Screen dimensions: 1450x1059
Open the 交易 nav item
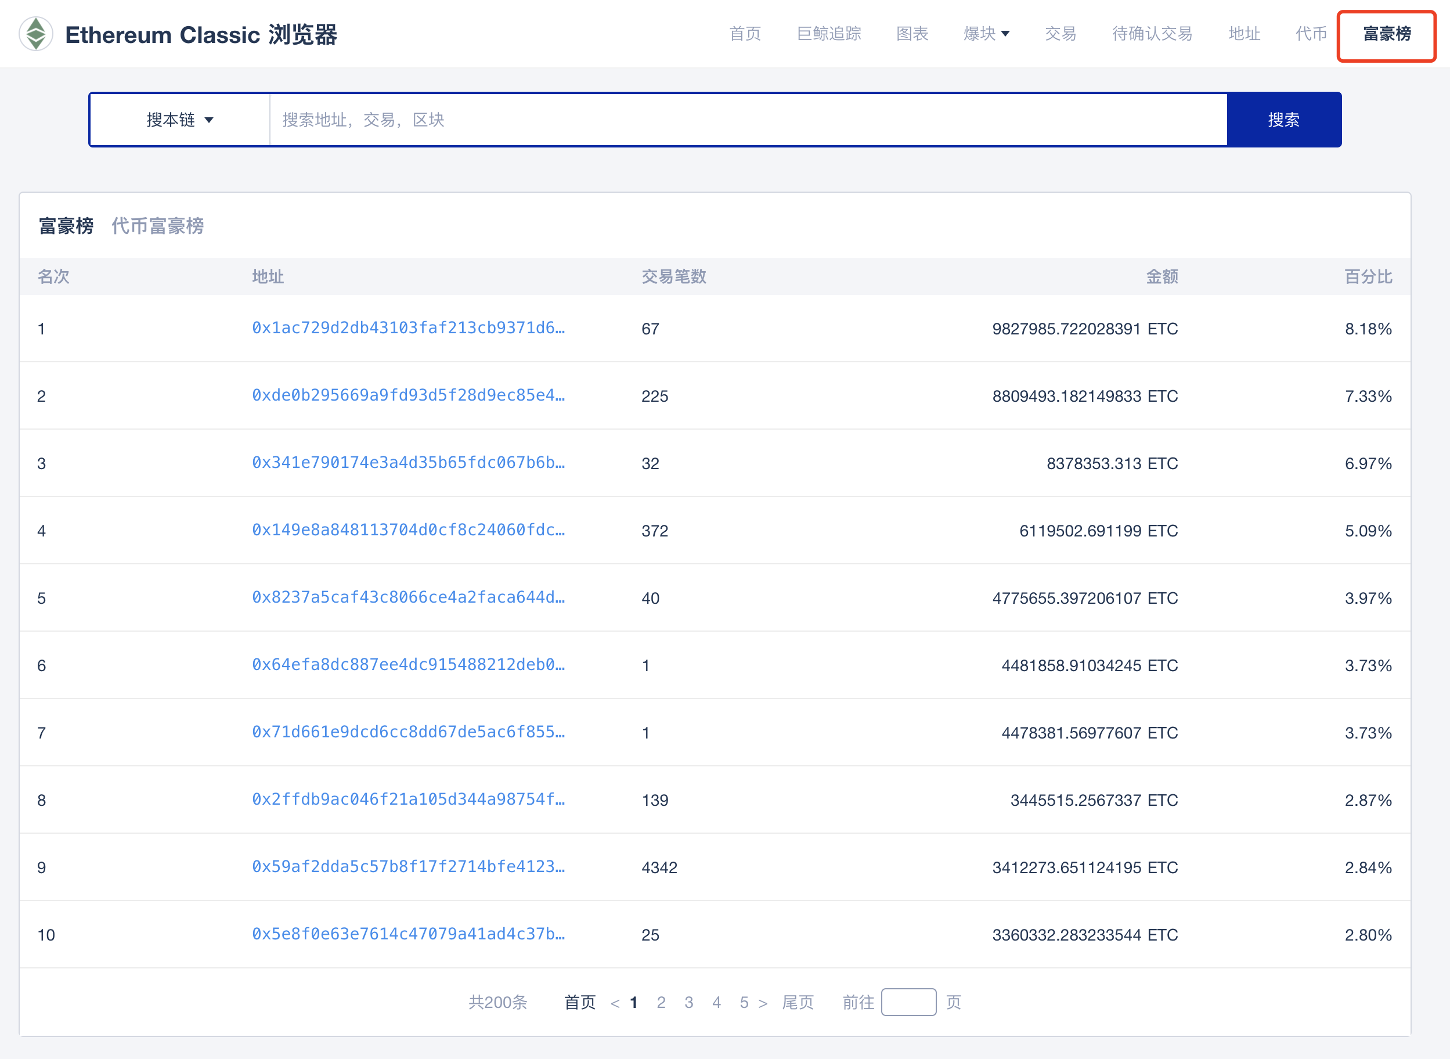(1061, 34)
